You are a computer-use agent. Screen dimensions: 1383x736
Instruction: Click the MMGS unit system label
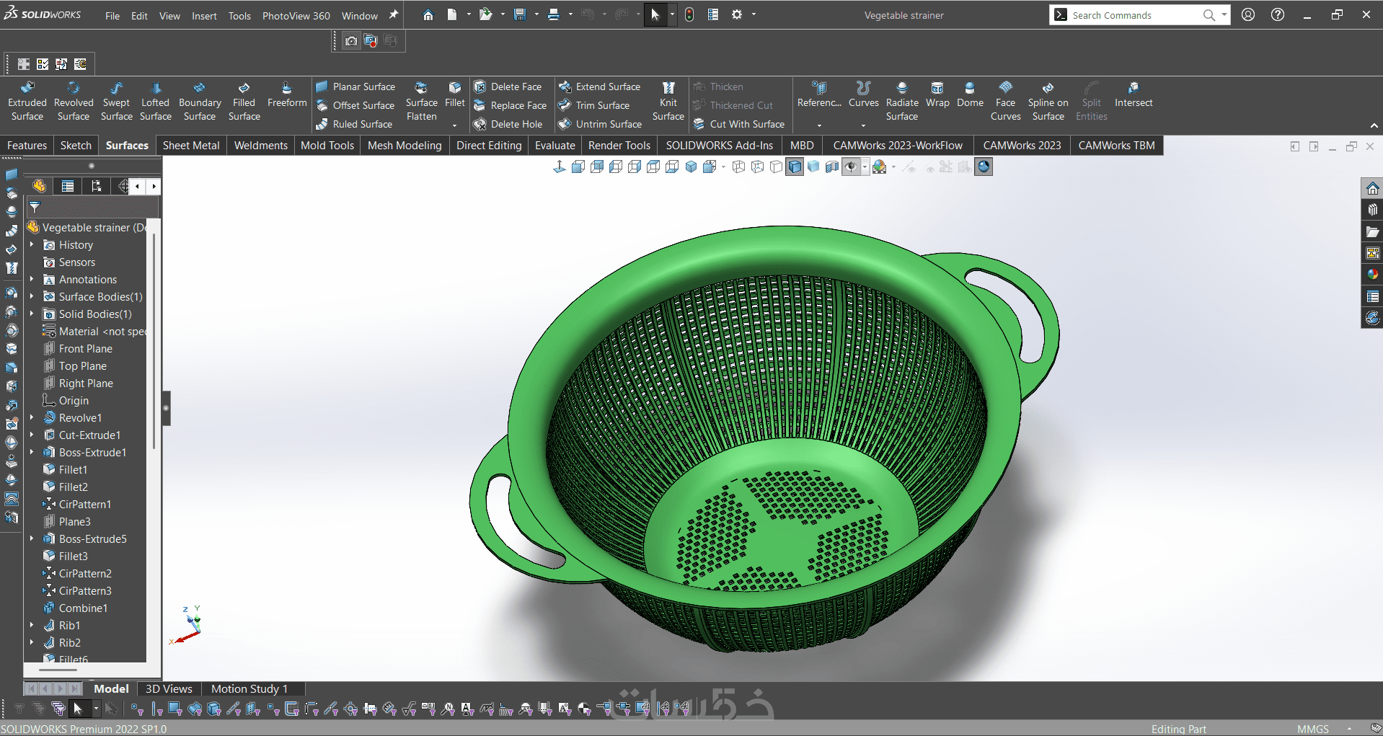click(1312, 729)
